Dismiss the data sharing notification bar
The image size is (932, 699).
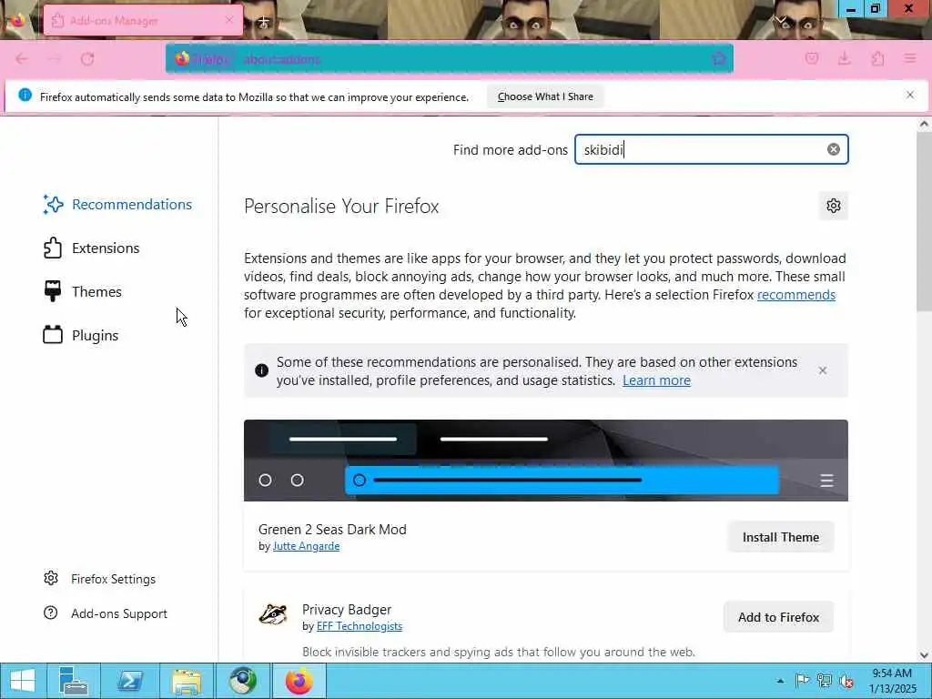910,95
